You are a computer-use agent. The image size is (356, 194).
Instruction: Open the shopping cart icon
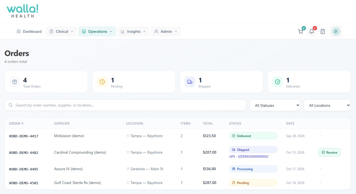coord(301,31)
